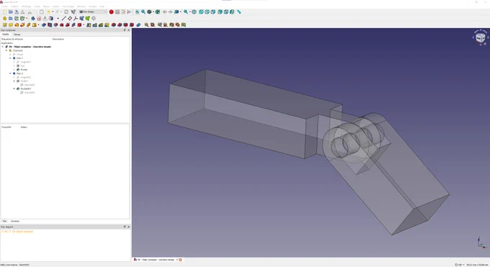Open the Affichage menu
Image resolution: width=490 pixels, height=267 pixels.
pyautogui.click(x=26, y=6)
